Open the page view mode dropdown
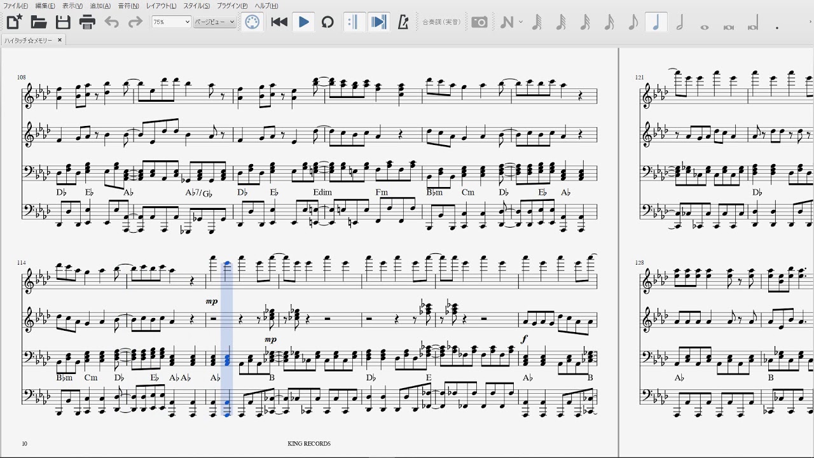This screenshot has width=814, height=458. (214, 22)
